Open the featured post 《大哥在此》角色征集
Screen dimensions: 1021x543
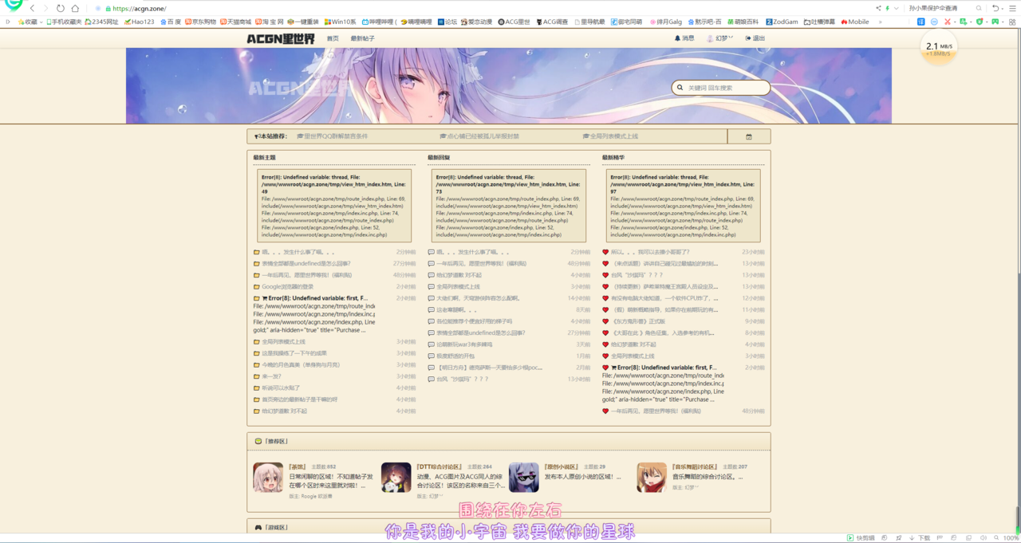click(664, 332)
